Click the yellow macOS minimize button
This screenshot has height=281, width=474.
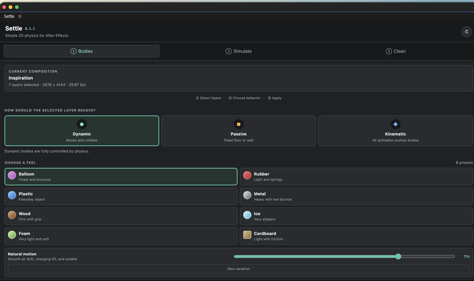click(10, 7)
